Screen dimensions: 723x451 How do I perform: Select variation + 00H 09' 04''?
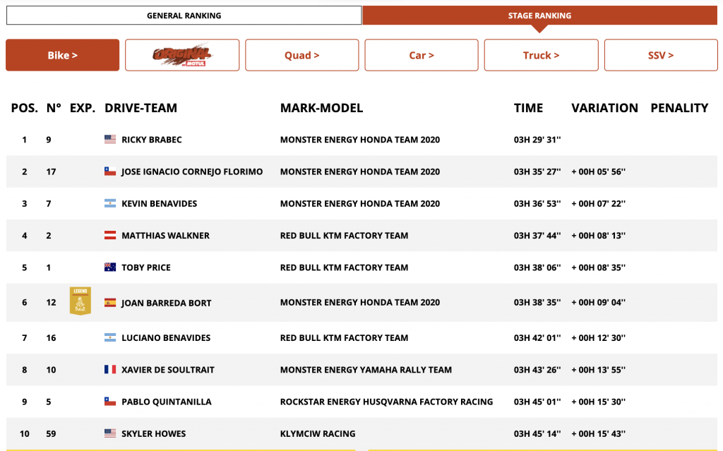point(599,303)
